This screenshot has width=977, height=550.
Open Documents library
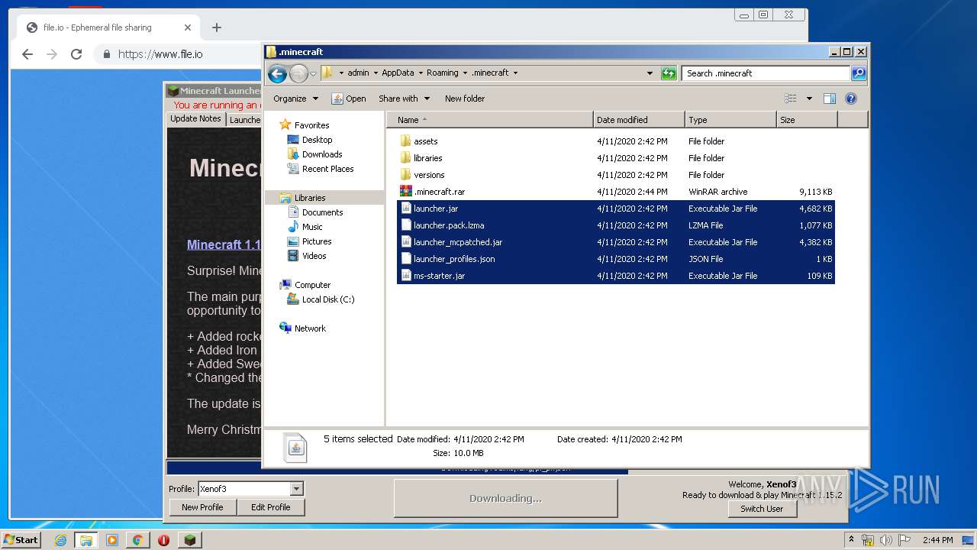(x=322, y=212)
